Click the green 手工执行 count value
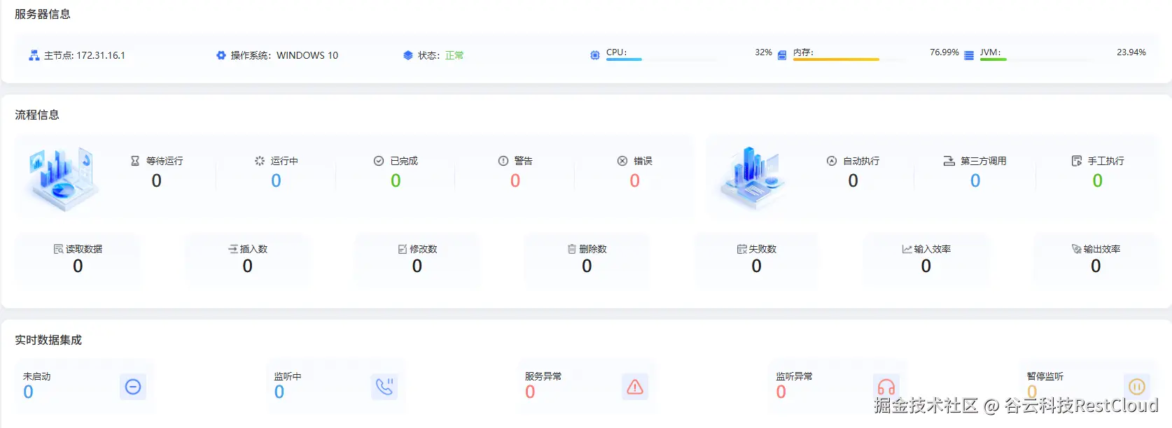 point(1098,181)
